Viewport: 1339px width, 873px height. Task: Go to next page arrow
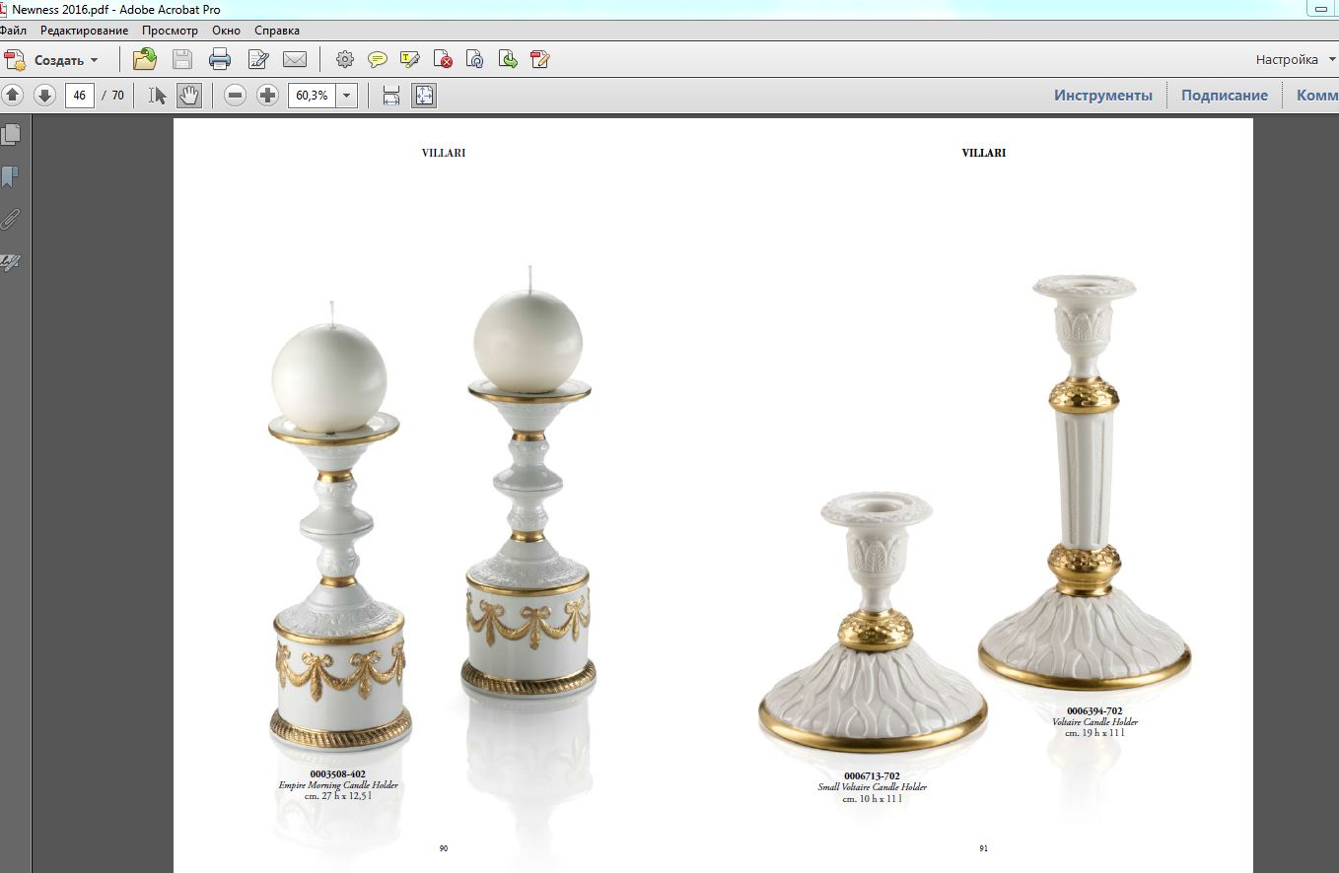click(x=43, y=96)
